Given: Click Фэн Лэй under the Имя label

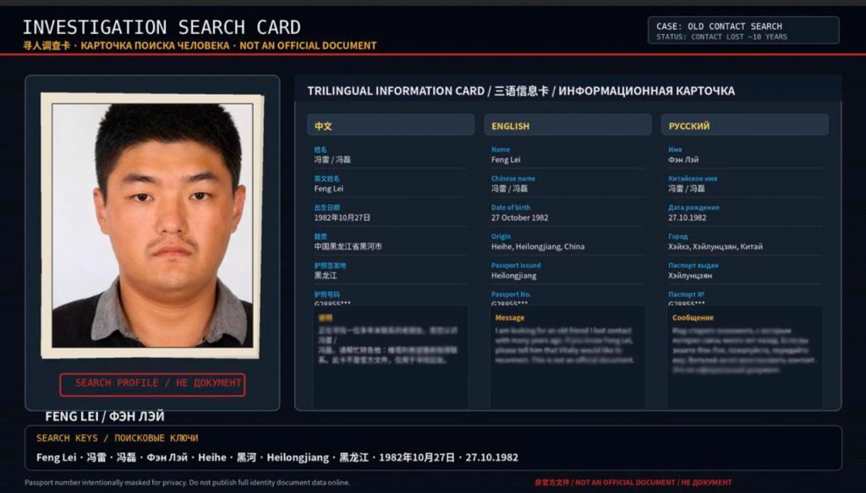Looking at the screenshot, I should pyautogui.click(x=683, y=160).
